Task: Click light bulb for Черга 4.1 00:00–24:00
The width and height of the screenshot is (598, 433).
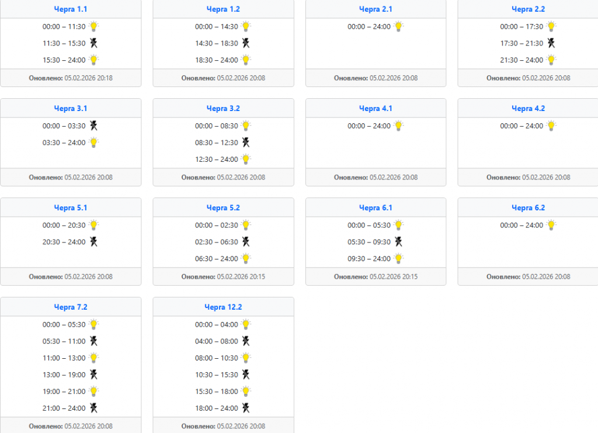Action: pyautogui.click(x=398, y=126)
